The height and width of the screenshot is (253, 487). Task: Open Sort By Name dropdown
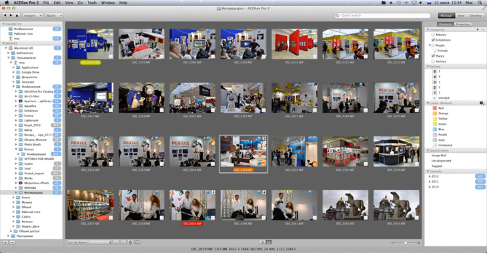click(x=89, y=242)
